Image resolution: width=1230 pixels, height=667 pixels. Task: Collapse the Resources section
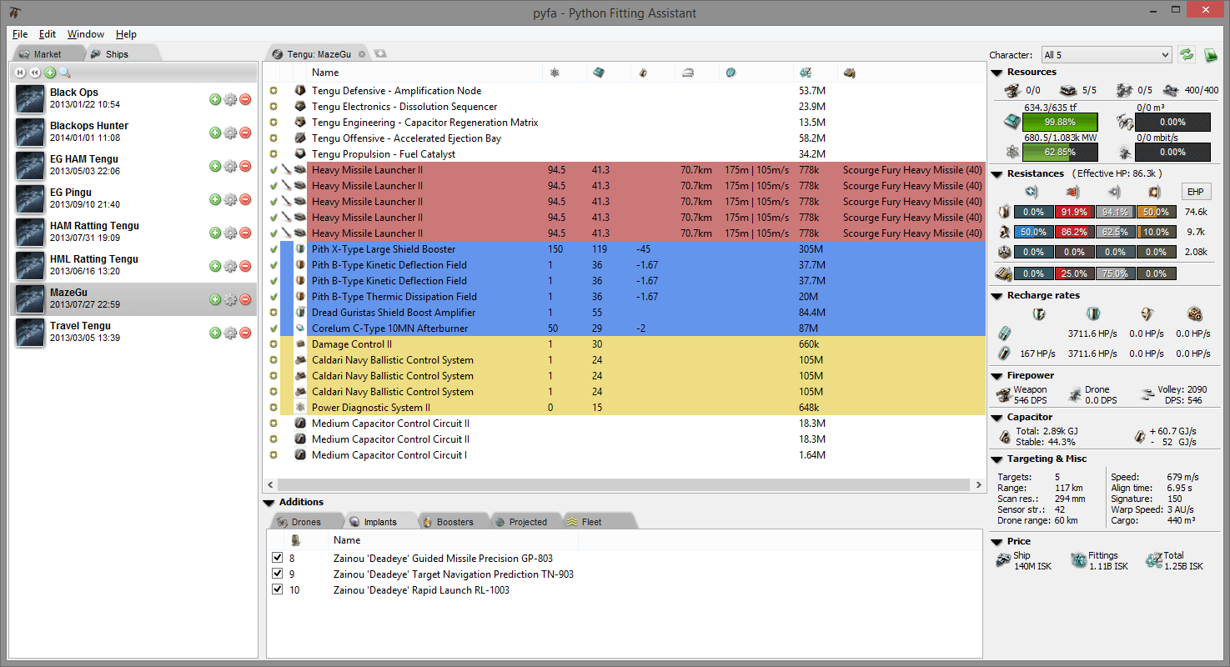pyautogui.click(x=997, y=73)
